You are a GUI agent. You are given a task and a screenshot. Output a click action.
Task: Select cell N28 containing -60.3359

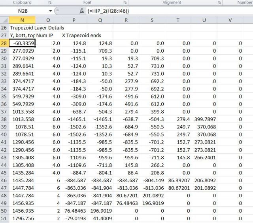click(x=22, y=43)
